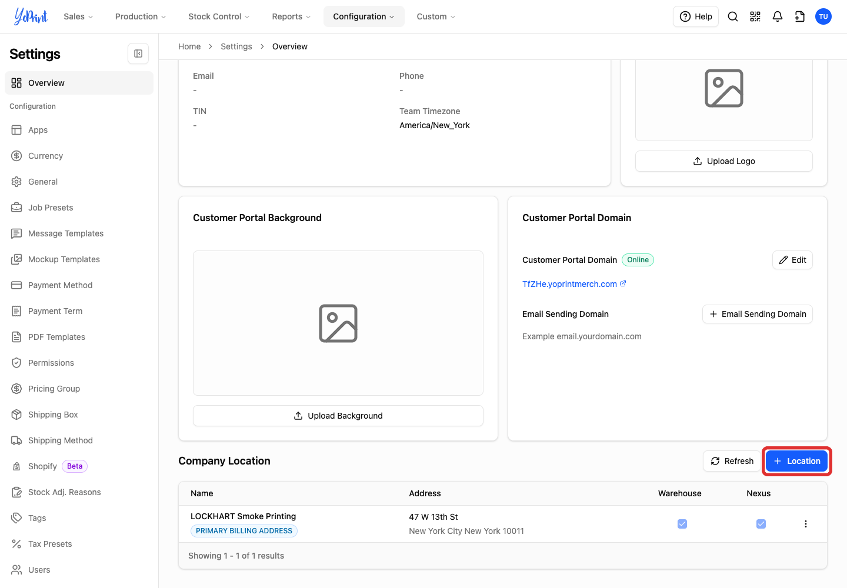Screen dimensions: 847x588
Task: Click the blue Location button
Action: [x=796, y=461]
